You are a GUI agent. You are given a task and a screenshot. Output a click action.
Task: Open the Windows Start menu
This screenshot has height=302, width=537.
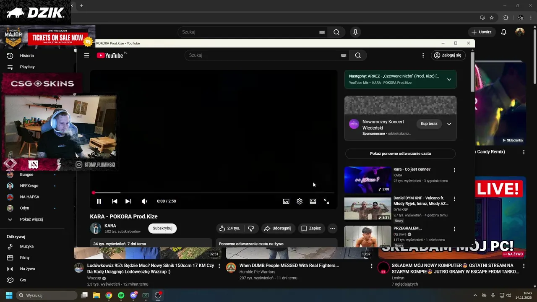click(x=9, y=295)
